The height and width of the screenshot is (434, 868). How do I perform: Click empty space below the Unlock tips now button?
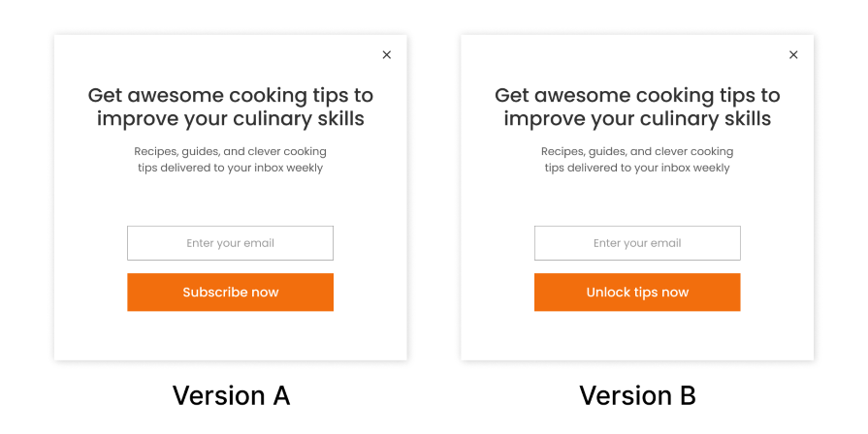click(x=637, y=335)
